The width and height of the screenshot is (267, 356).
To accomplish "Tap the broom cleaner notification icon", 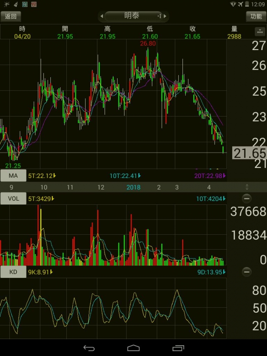I will point(16,4).
